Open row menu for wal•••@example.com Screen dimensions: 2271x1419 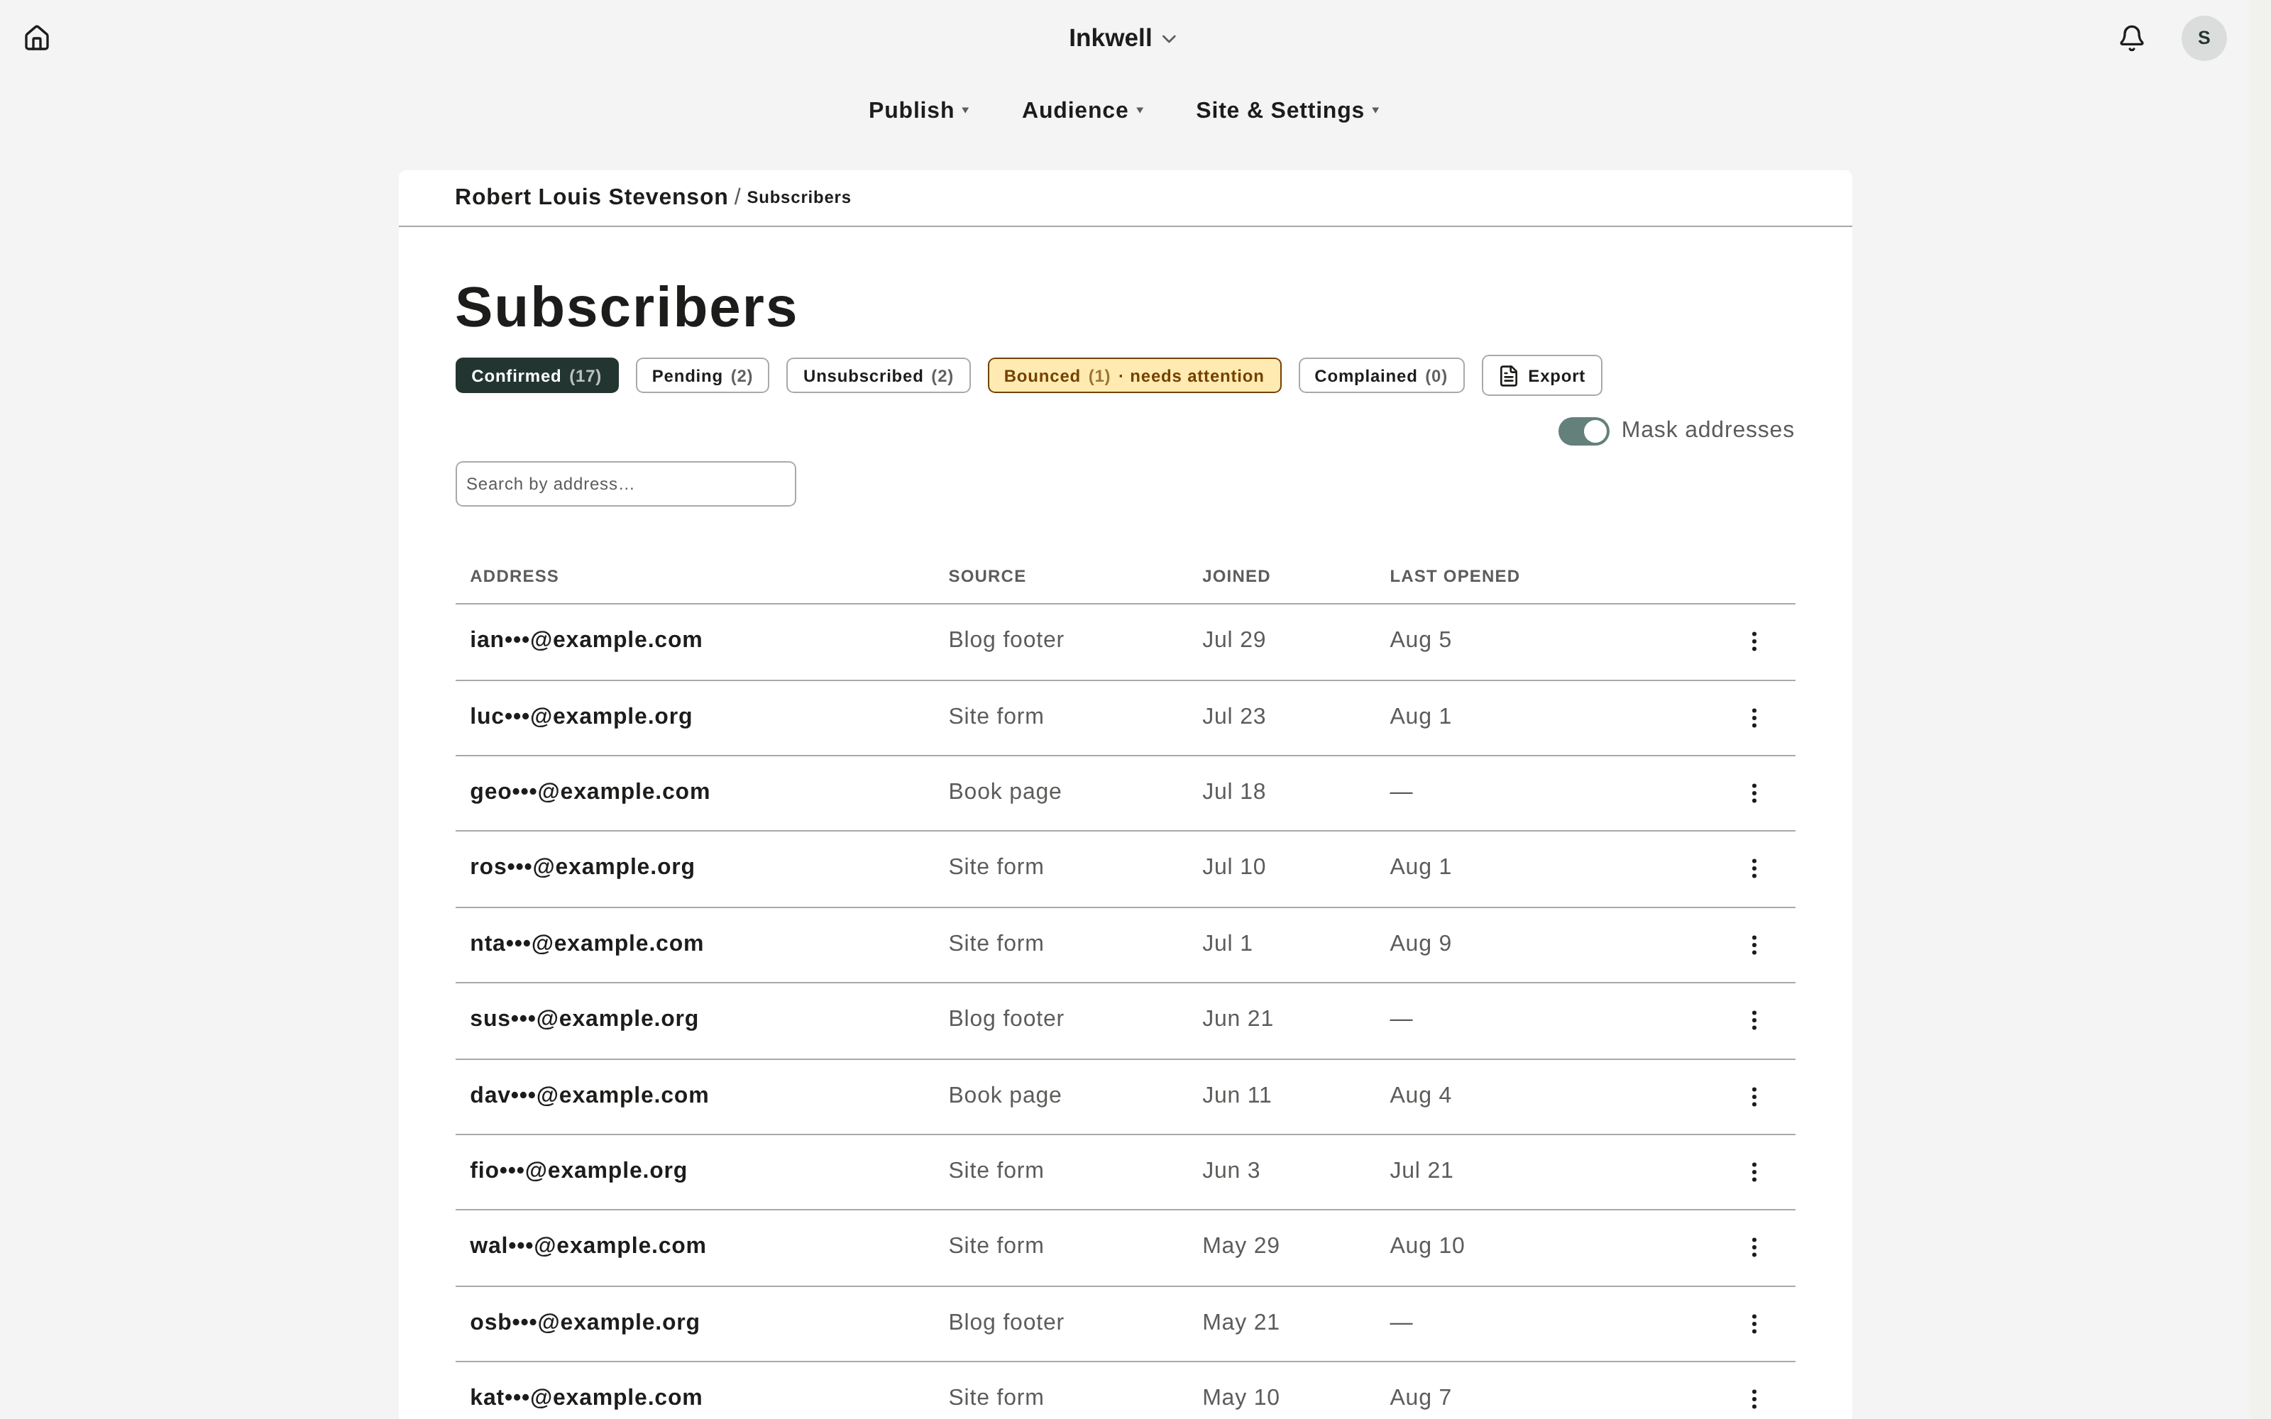click(x=1753, y=1247)
